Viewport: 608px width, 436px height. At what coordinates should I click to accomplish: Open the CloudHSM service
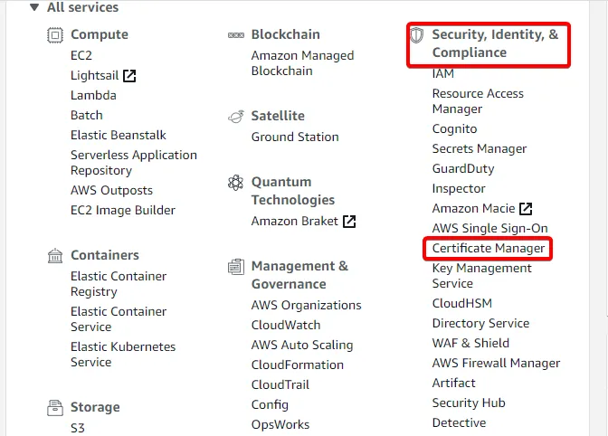[x=462, y=303]
